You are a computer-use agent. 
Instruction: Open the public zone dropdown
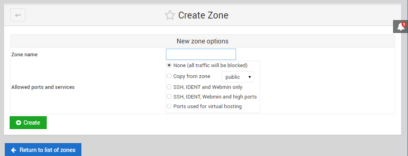tap(238, 77)
